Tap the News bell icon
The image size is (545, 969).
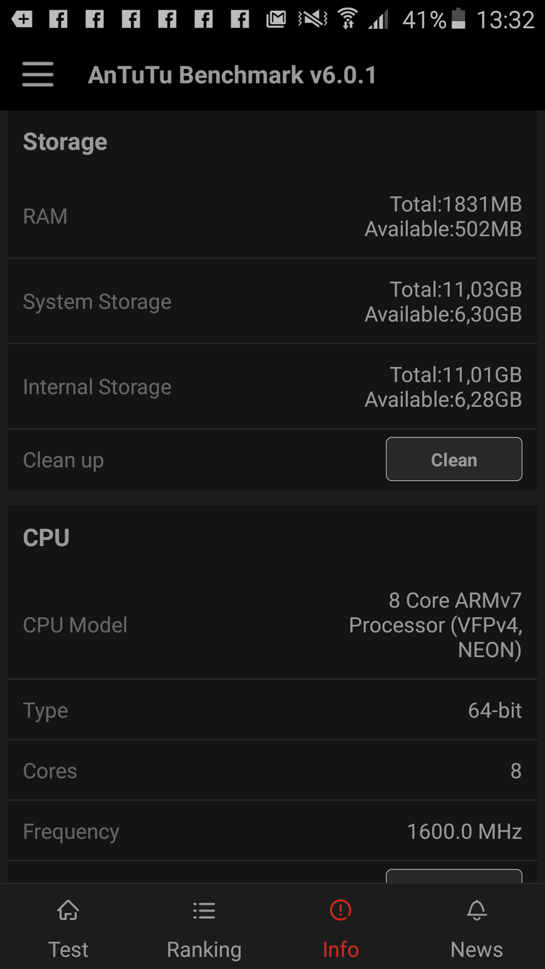[x=476, y=910]
